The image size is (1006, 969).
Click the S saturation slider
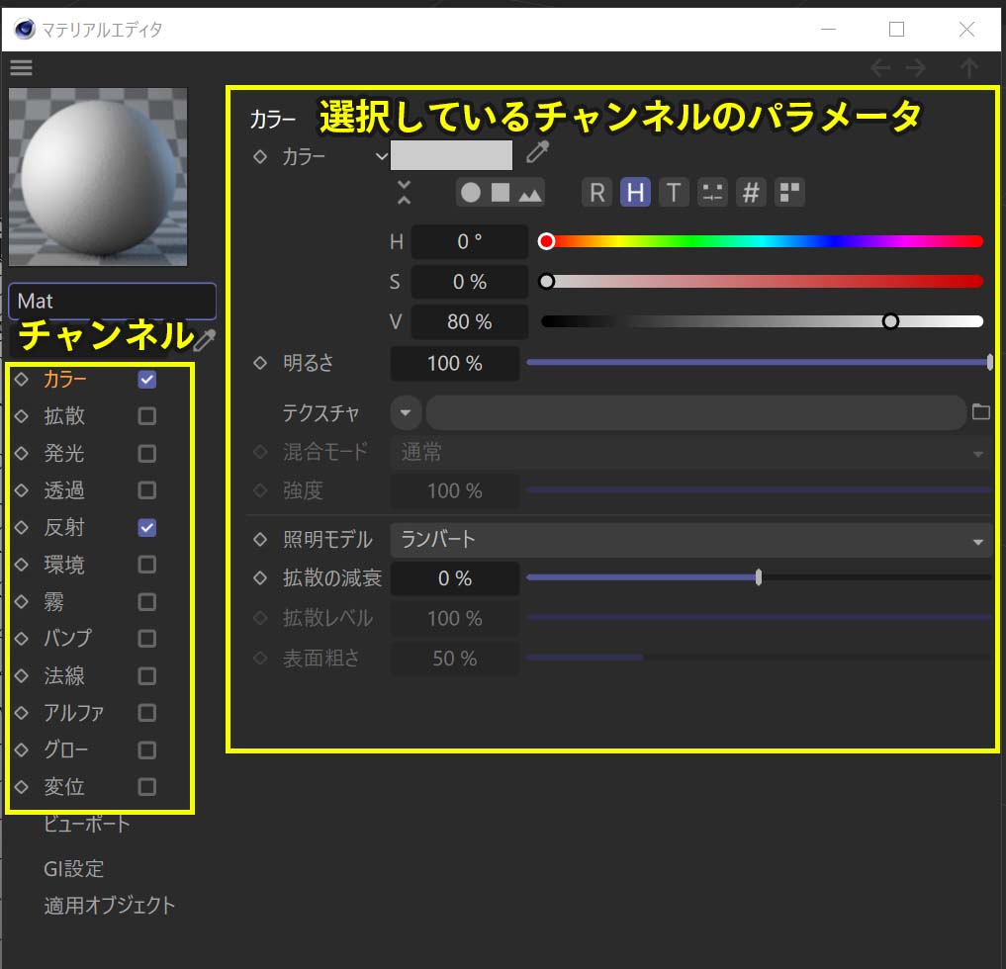pyautogui.click(x=763, y=282)
